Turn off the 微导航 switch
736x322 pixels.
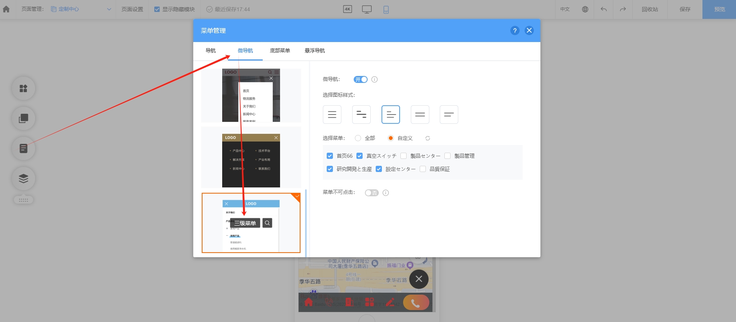pos(361,79)
